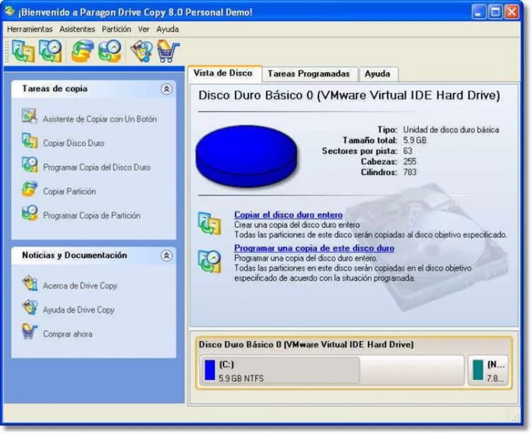Viewport: 532px width, 434px height.
Task: Click the Copy Partition toolbar icon
Action: coord(82,51)
